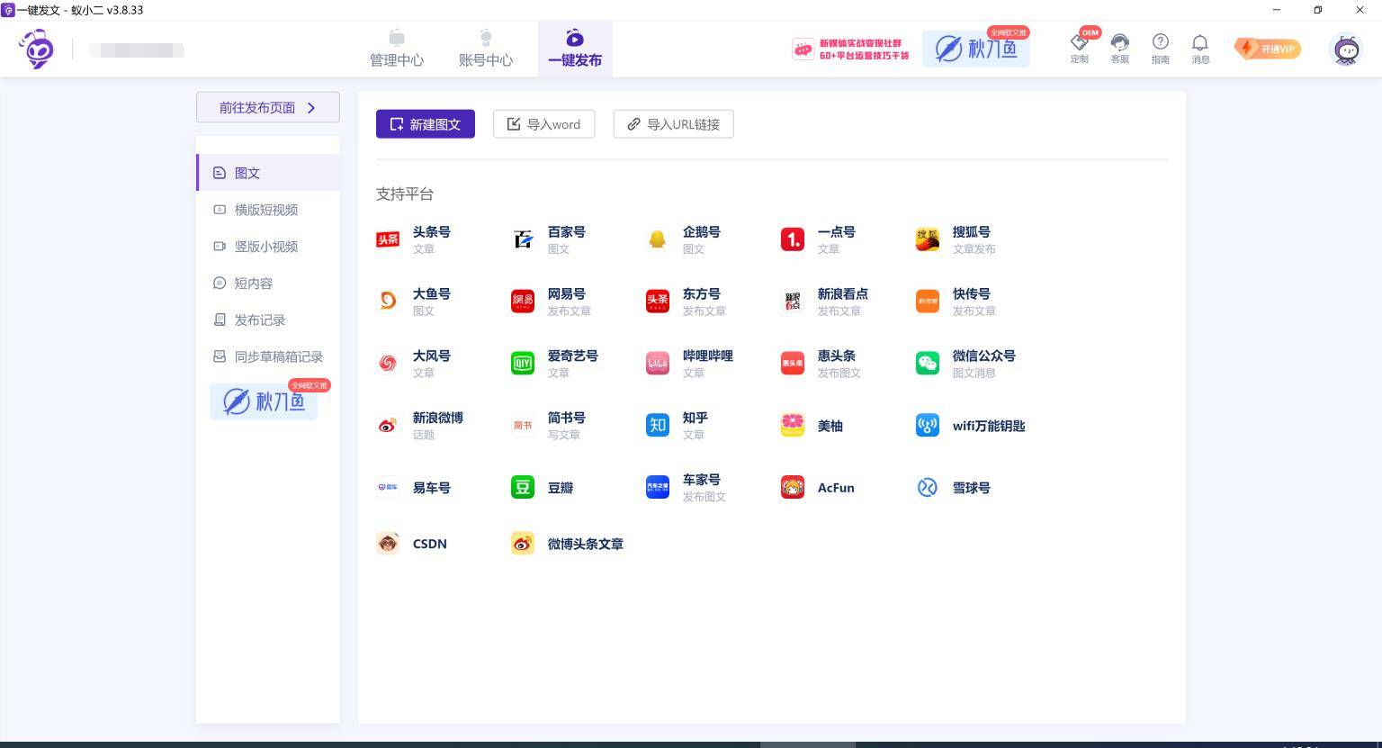Select 竖版小视频 sidebar item
This screenshot has height=748, width=1382.
pyautogui.click(x=268, y=247)
